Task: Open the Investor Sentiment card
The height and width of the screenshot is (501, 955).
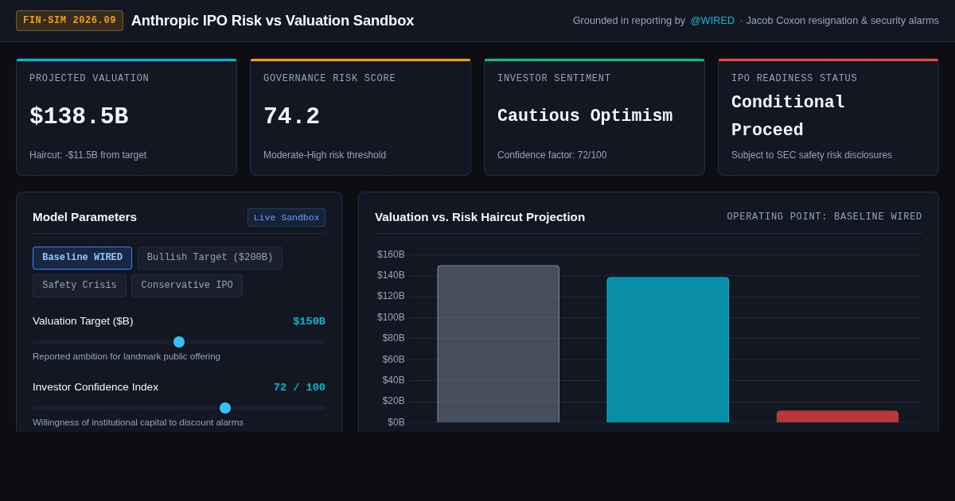Action: click(x=594, y=117)
